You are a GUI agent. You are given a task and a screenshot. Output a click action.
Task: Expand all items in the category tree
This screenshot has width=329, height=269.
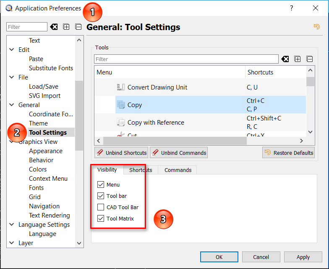66,27
